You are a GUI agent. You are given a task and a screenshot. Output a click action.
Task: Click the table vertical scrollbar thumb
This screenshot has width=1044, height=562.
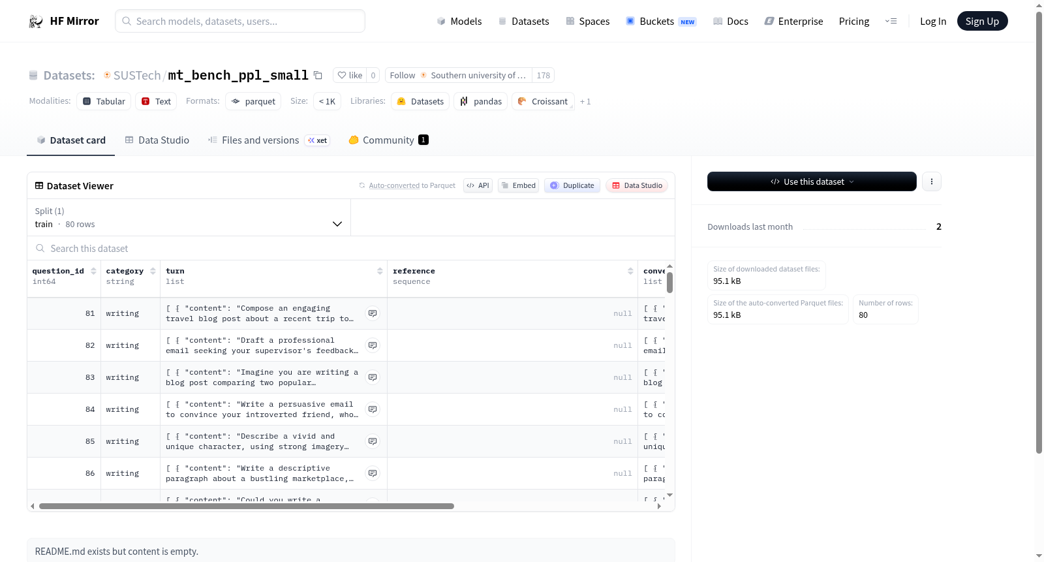point(669,282)
